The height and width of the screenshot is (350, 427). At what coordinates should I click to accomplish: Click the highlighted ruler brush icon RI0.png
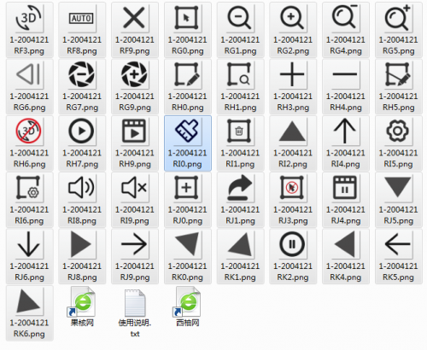188,143
